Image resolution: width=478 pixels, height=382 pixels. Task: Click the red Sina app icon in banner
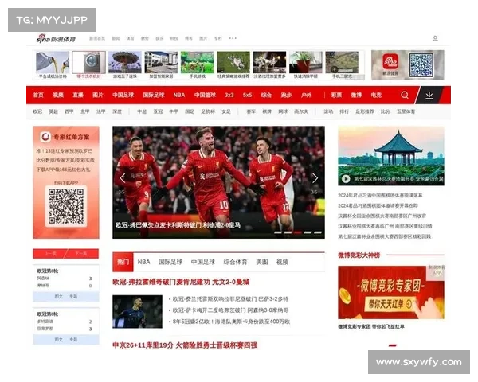pos(390,62)
